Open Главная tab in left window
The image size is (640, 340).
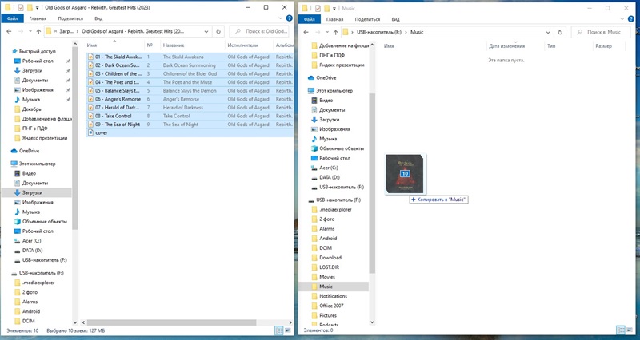38,18
